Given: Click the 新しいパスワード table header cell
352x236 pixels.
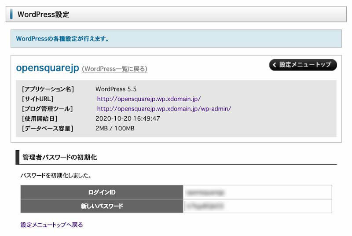Looking at the screenshot, I should (102, 206).
